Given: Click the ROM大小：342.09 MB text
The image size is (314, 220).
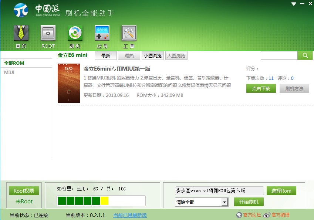Looking at the screenshot, I should (160, 95).
